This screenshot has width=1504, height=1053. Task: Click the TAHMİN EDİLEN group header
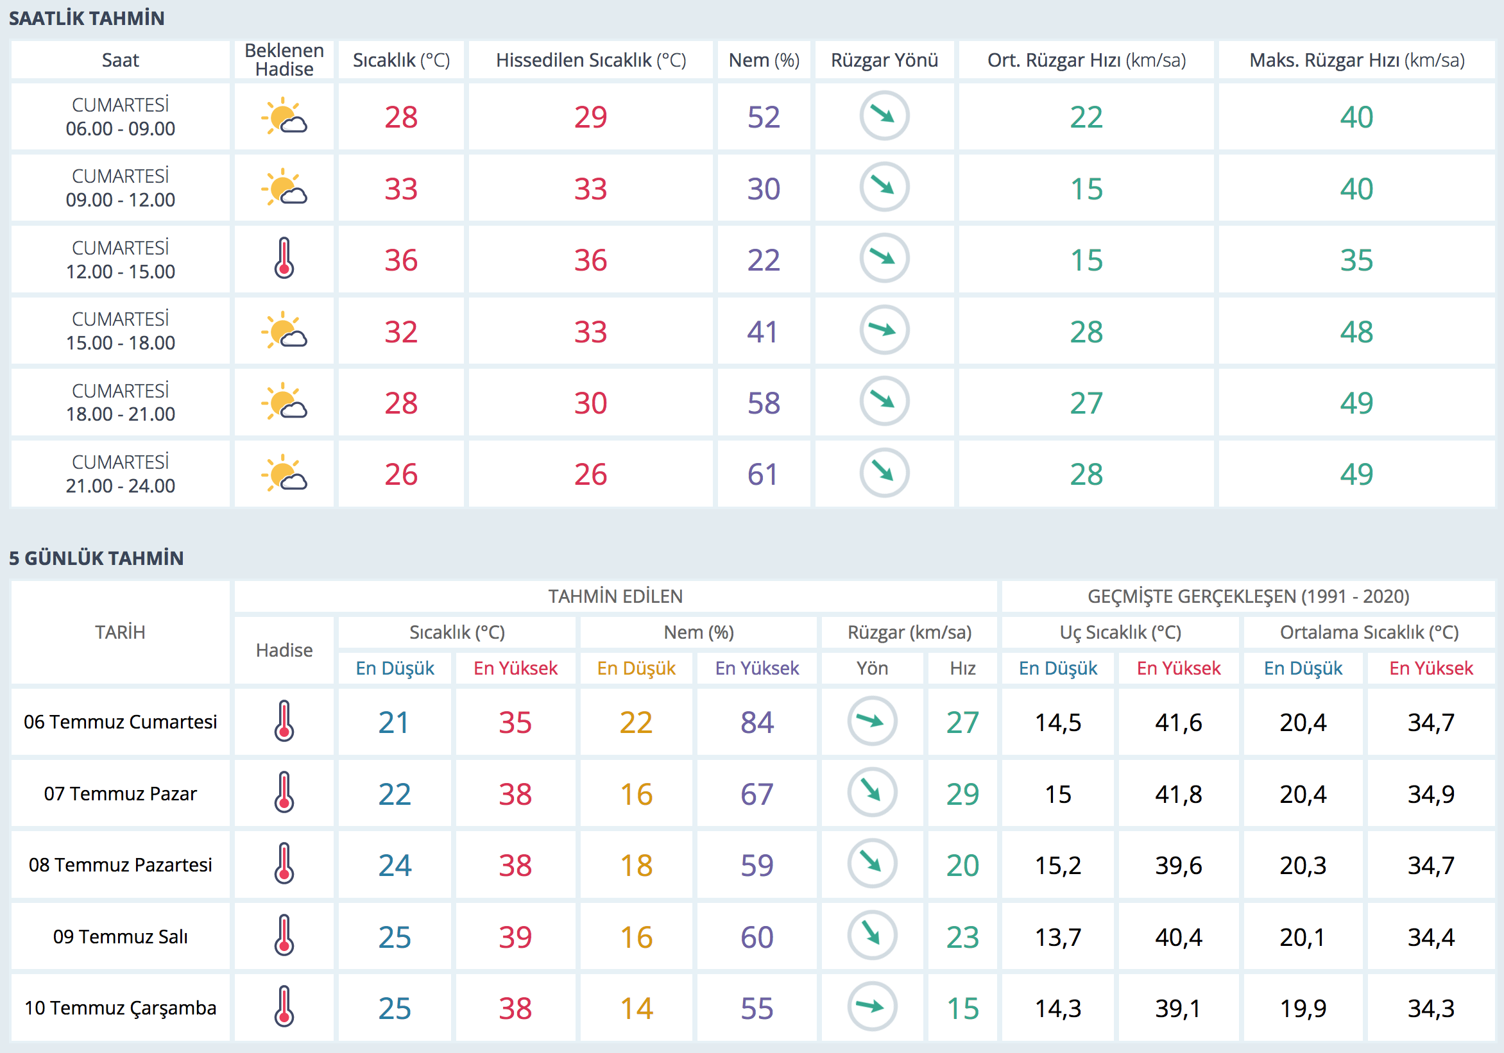[x=615, y=596]
